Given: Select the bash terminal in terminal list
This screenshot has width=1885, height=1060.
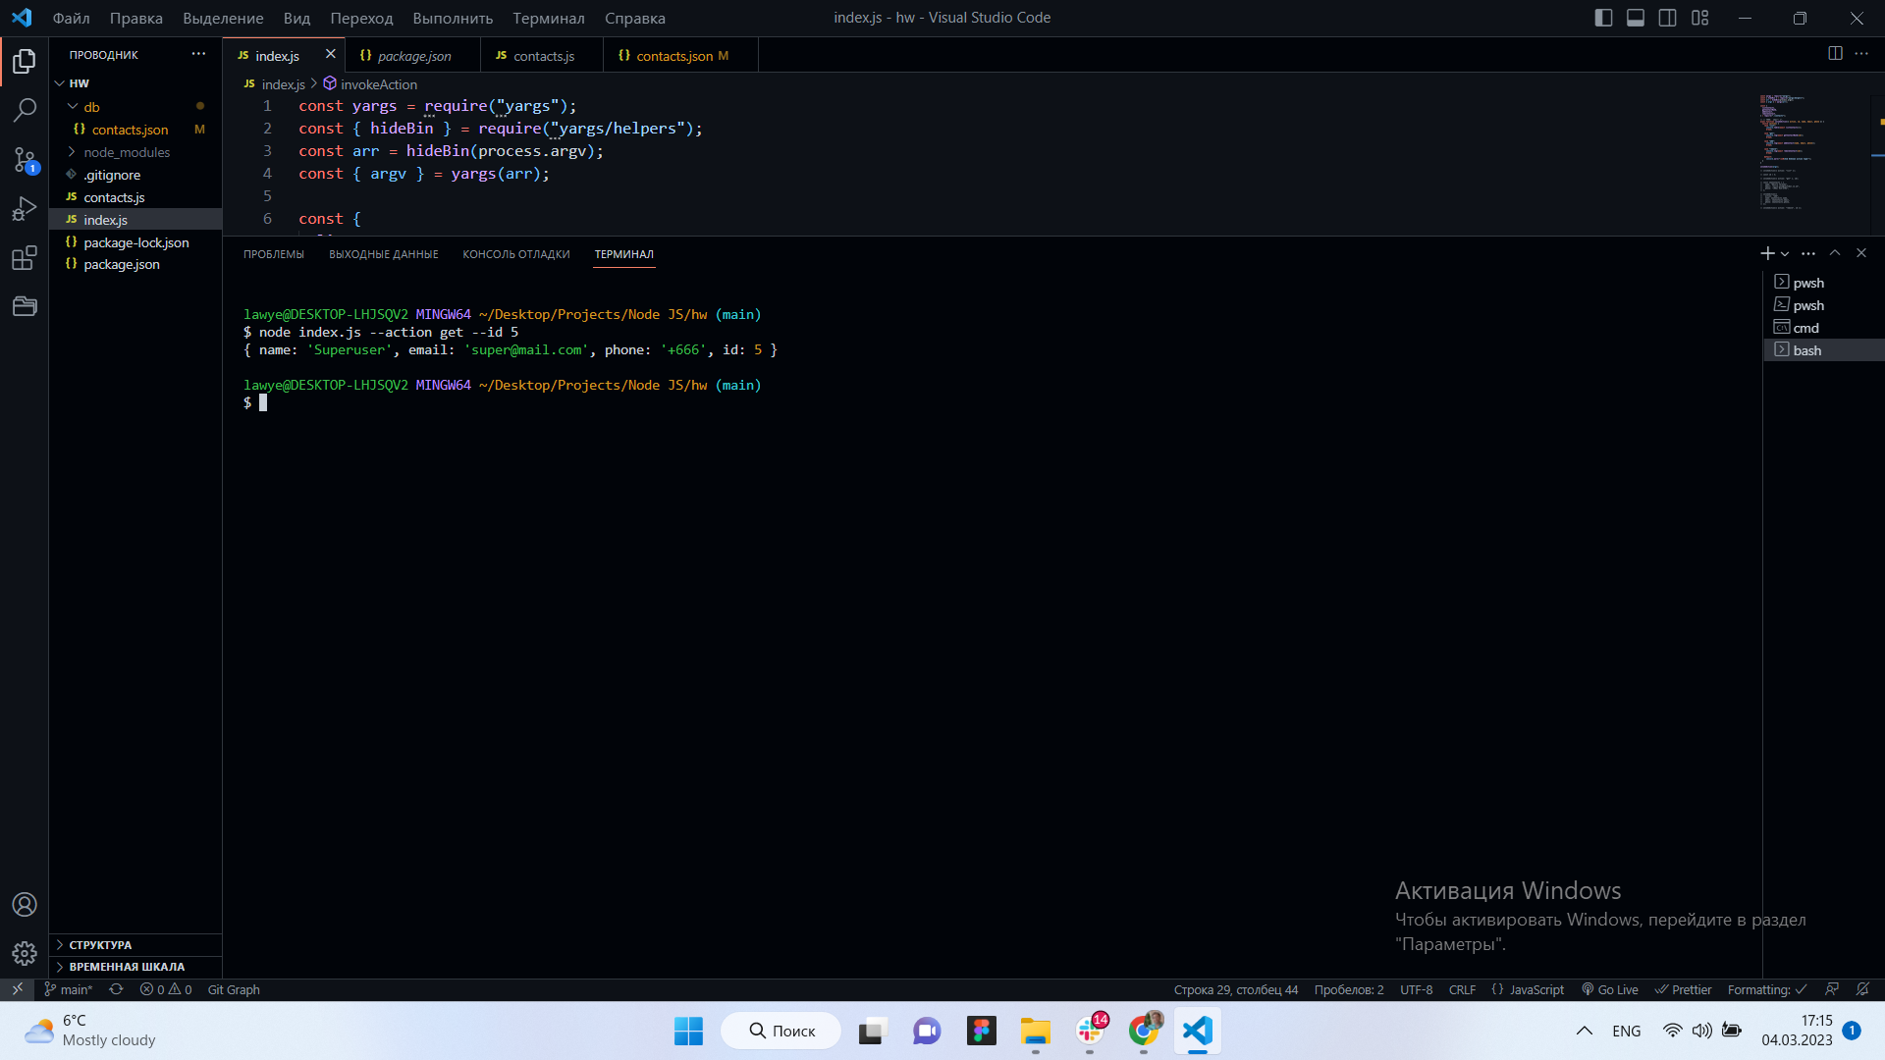Looking at the screenshot, I should (1809, 349).
